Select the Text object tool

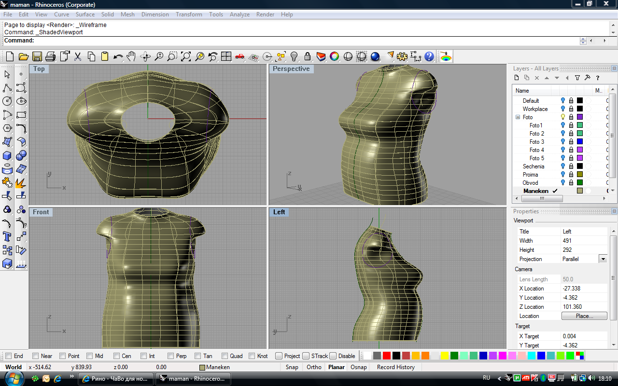7,236
